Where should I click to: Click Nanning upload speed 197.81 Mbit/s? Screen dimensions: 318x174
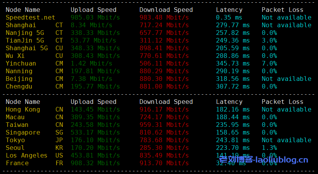[95, 71]
